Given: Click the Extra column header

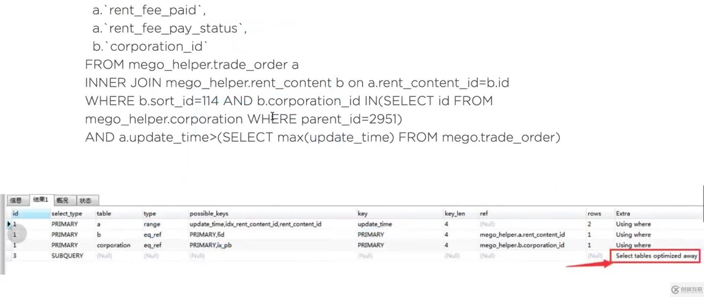Looking at the screenshot, I should pyautogui.click(x=623, y=213).
